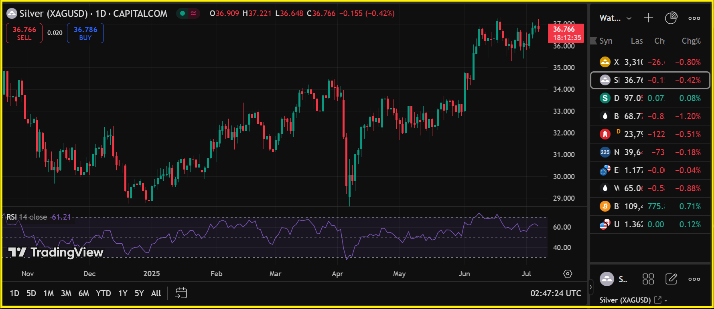Click the chart settings hexagon gear icon
The image size is (714, 309).
(568, 274)
